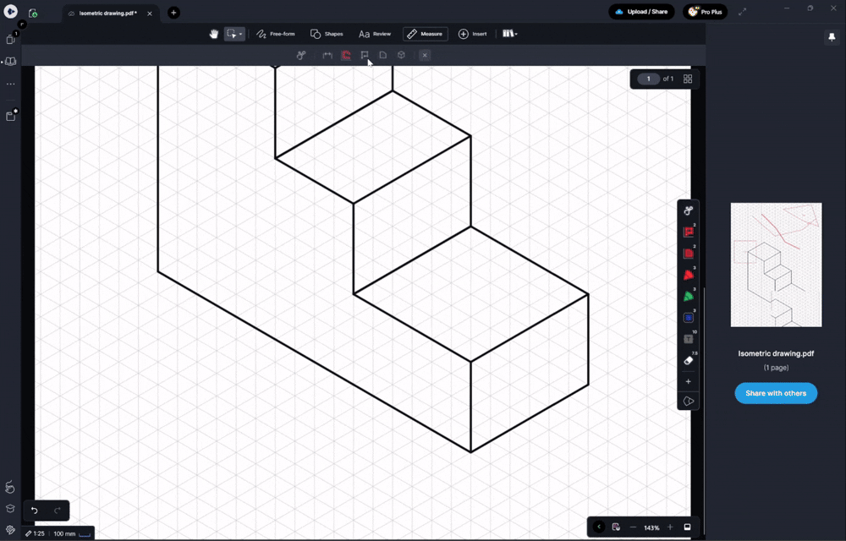Redo the last undone action

pyautogui.click(x=58, y=511)
